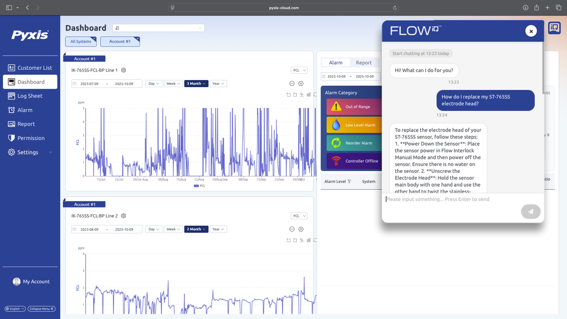Open the Log Sheet section in sidebar
The width and height of the screenshot is (567, 319).
[30, 96]
